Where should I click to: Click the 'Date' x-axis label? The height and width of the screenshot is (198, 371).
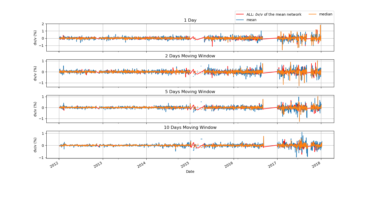point(190,172)
